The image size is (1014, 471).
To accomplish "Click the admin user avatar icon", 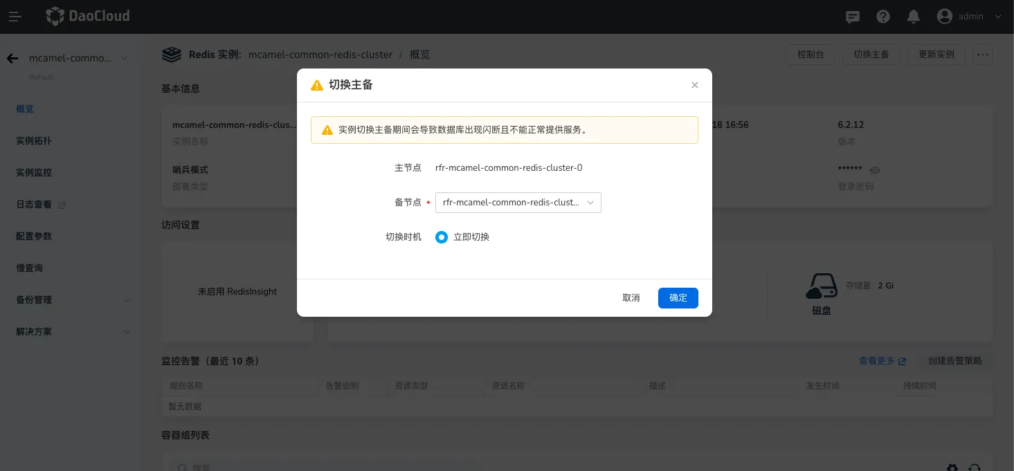I will click(944, 17).
